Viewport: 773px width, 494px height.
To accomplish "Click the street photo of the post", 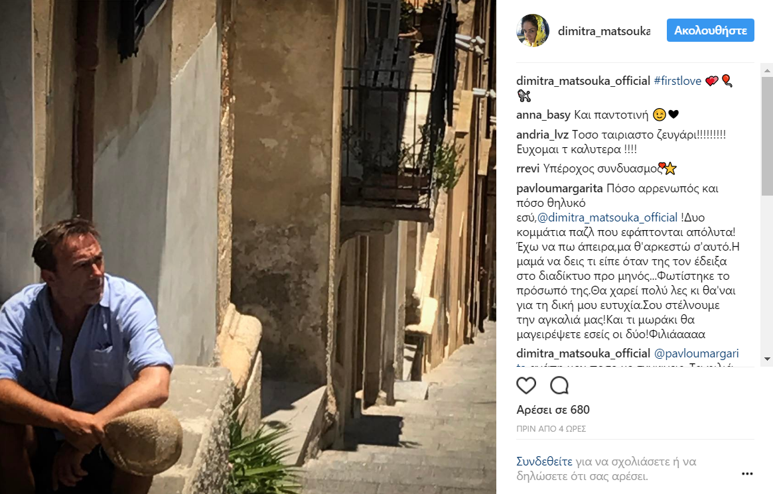I will [x=248, y=247].
